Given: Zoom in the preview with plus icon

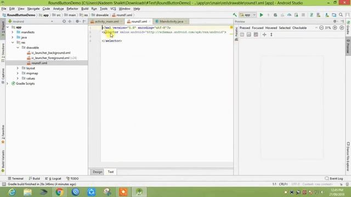Looking at the screenshot, I should coord(335,28).
